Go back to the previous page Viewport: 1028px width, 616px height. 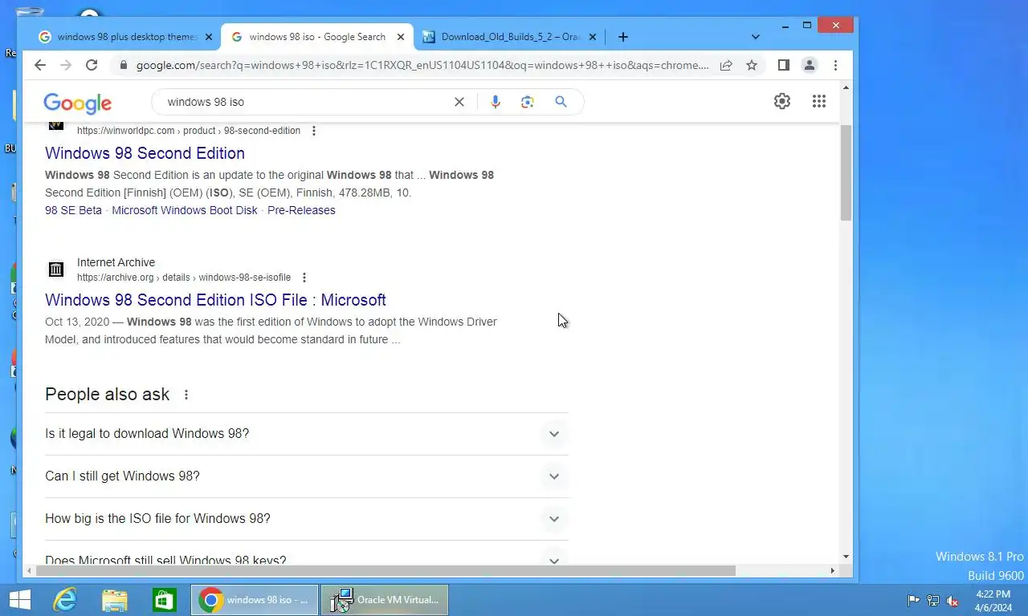[x=40, y=66]
